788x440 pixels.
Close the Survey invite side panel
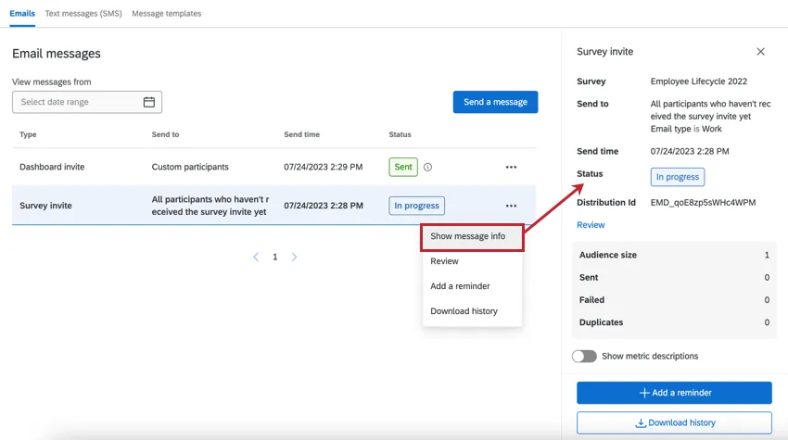click(761, 52)
